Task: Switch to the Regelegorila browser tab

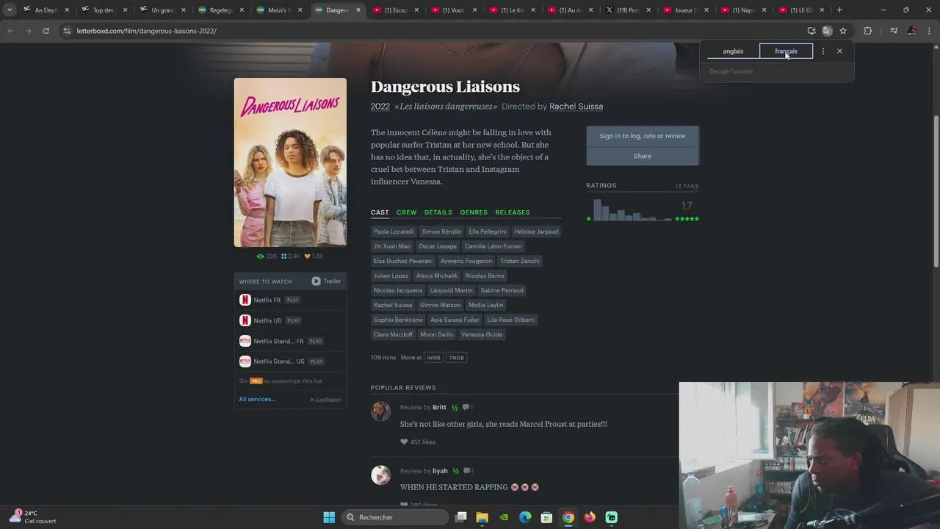Action: click(220, 10)
